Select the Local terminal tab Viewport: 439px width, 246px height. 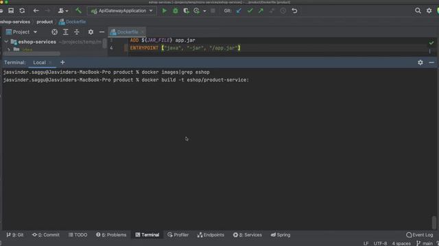click(40, 62)
